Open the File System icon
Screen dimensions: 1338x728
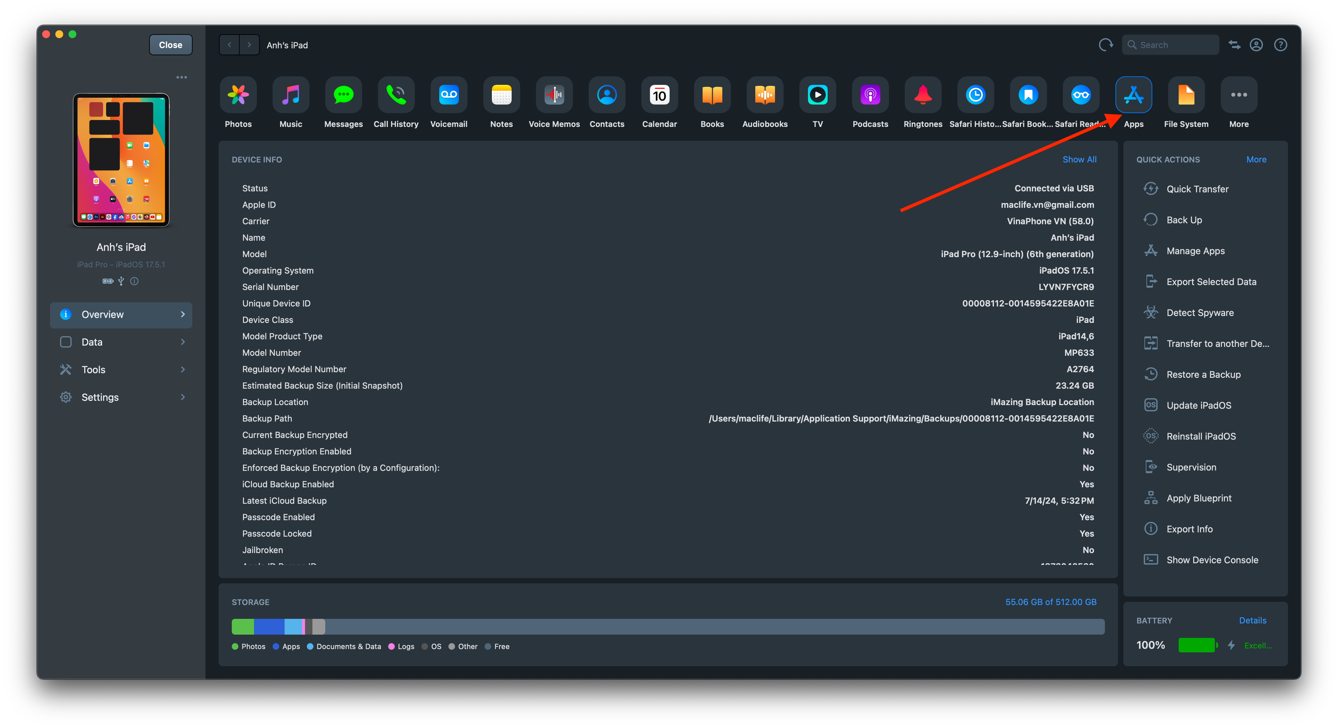1186,95
